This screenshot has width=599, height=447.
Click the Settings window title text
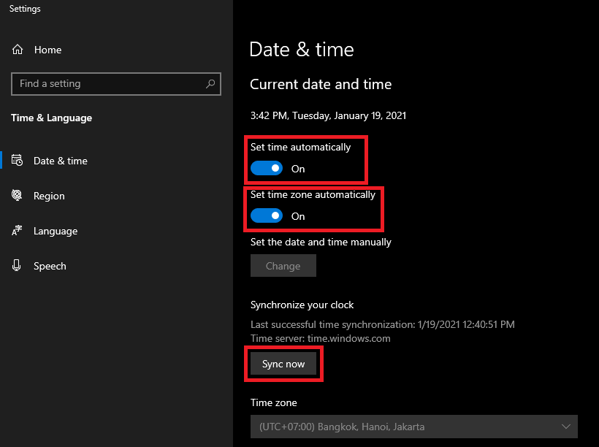(x=25, y=9)
